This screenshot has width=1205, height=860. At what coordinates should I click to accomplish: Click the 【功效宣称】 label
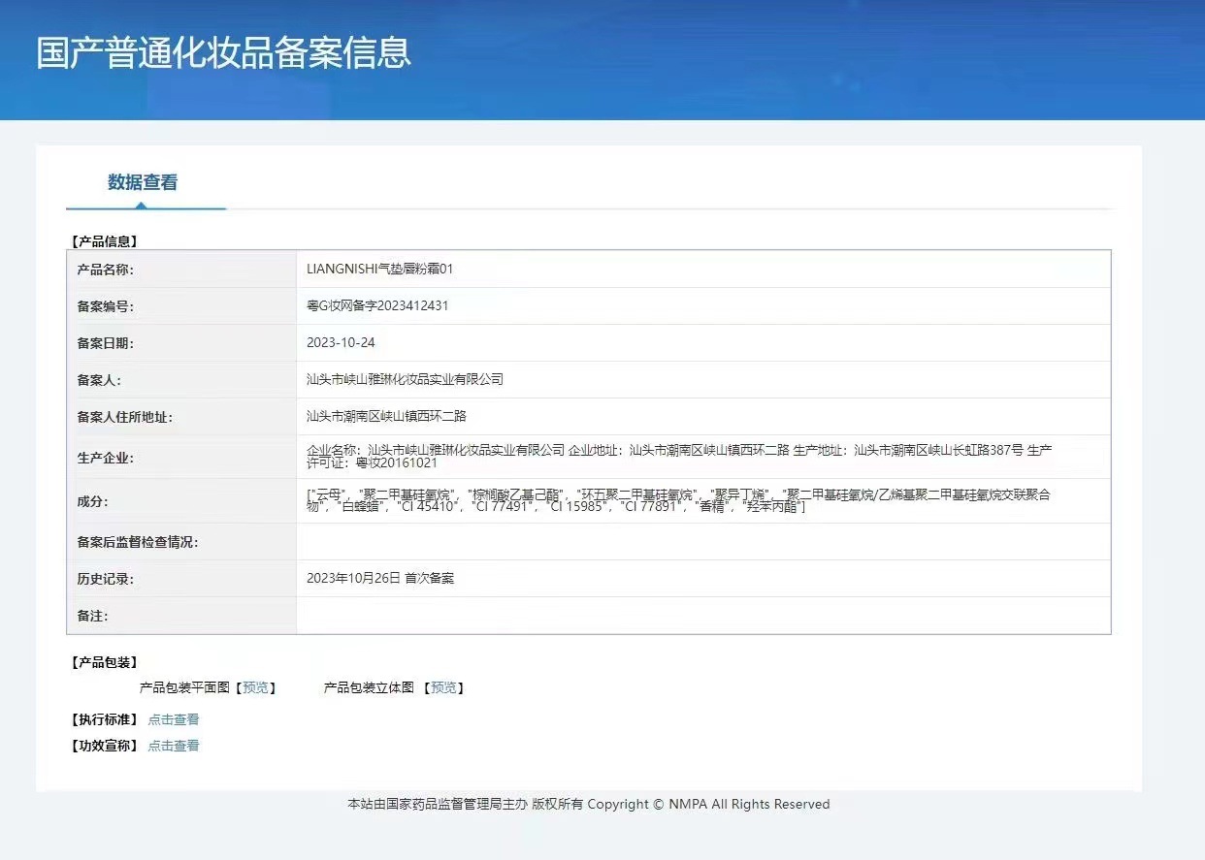pos(105,746)
